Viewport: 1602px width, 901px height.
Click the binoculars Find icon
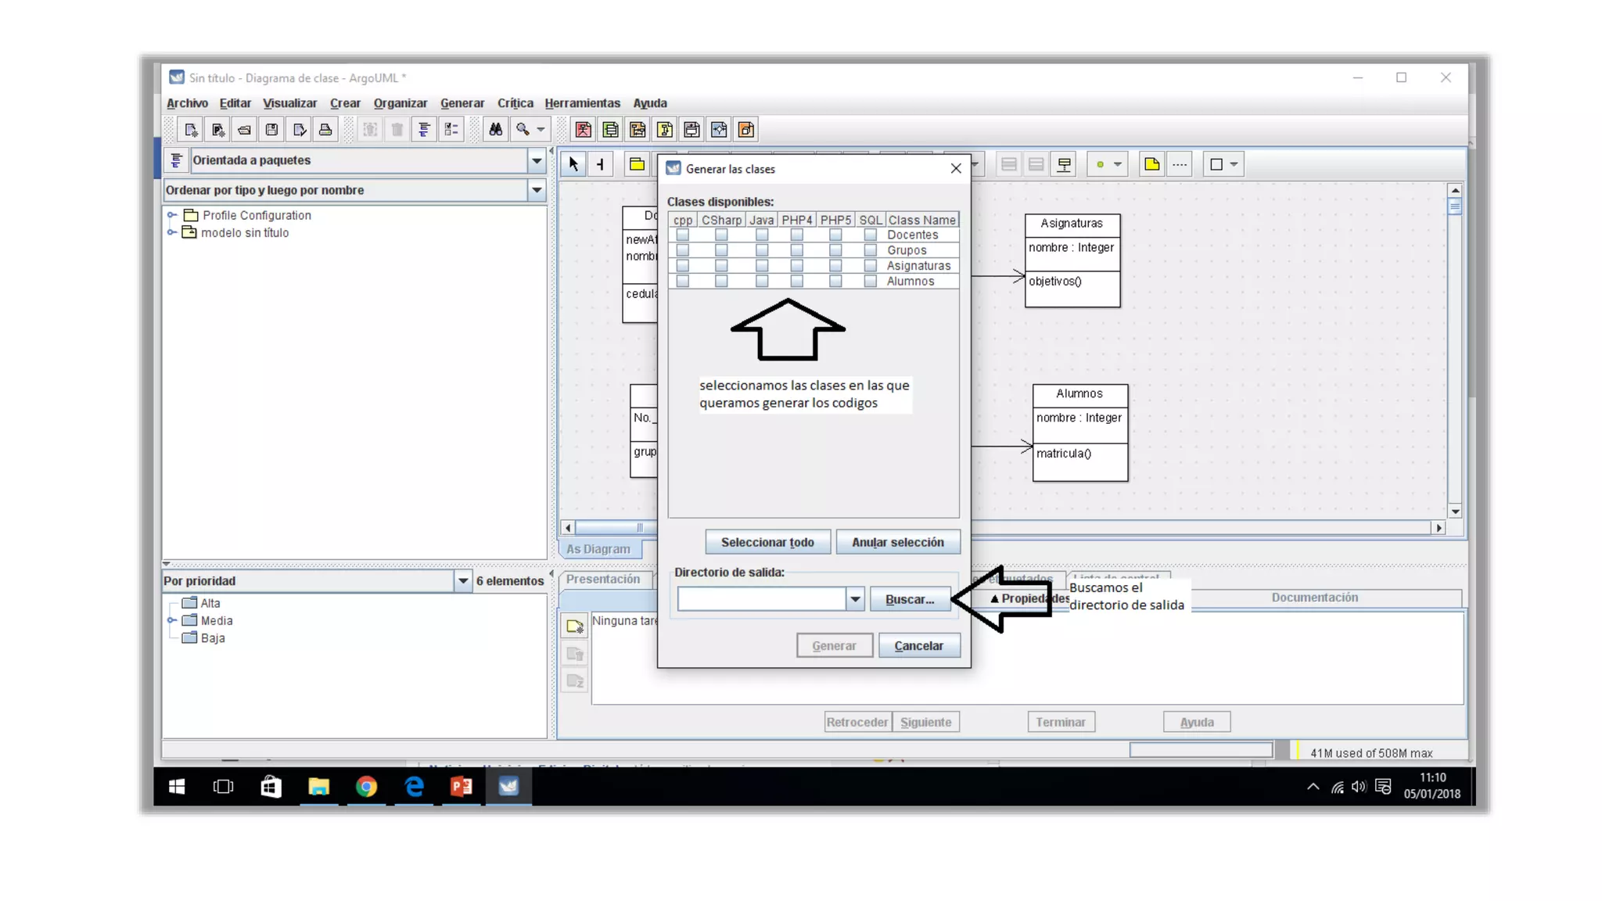[495, 130]
